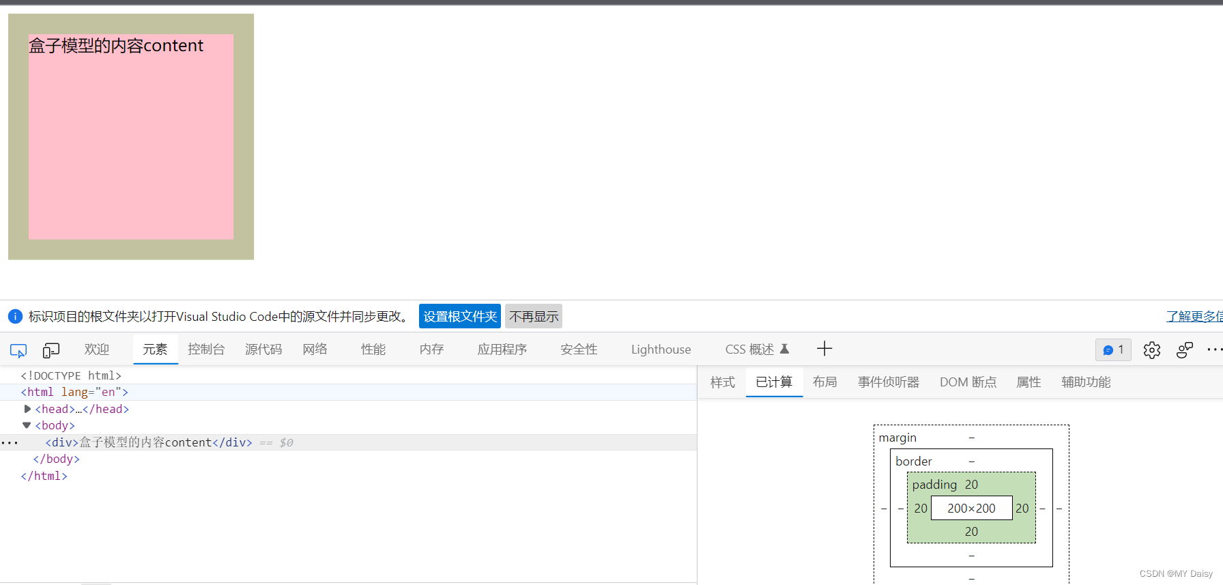The width and height of the screenshot is (1223, 585).
Task: Switch to the 样式 pane
Action: pyautogui.click(x=723, y=382)
